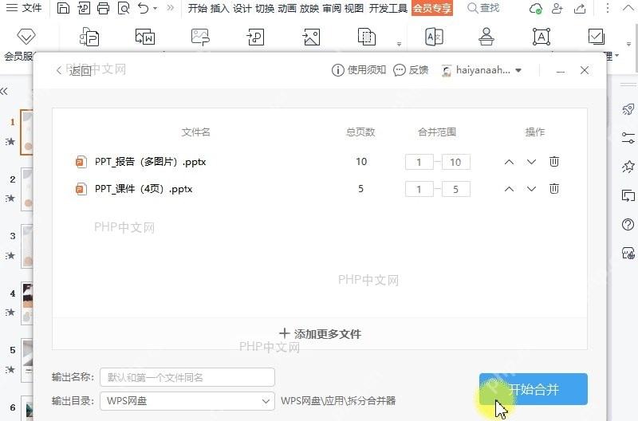Click the rocket icon in right sidebar
Image resolution: width=638 pixels, height=421 pixels.
coord(628,109)
